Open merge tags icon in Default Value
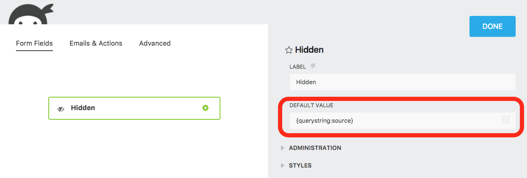 506,120
